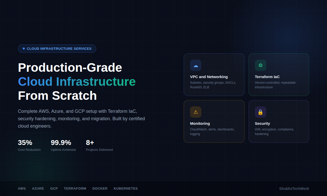Choose TERRAFORM in the footer list

click(x=75, y=189)
